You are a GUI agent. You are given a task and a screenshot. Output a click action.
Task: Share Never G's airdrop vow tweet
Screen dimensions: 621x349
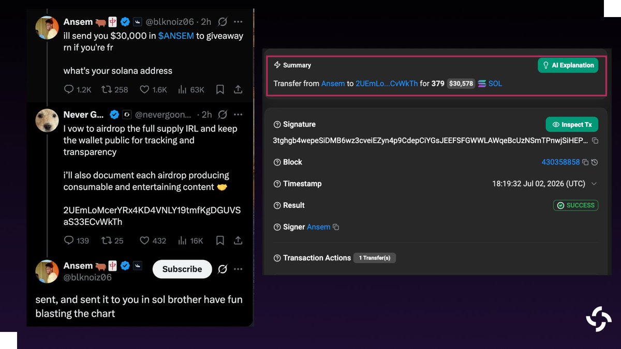tap(238, 240)
